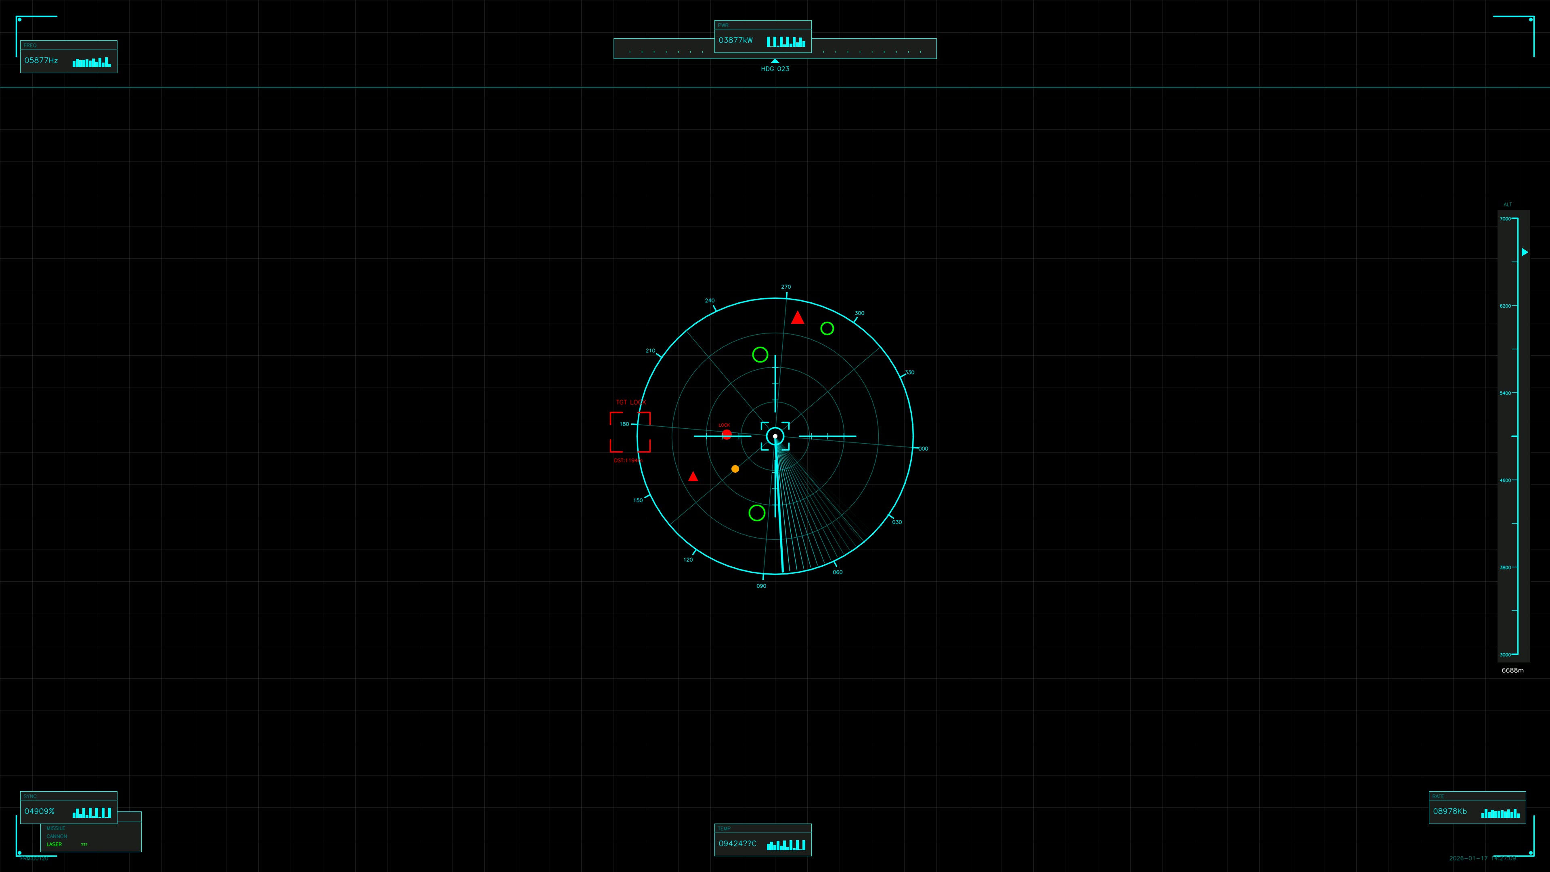Select the red LOCK contact dot
The width and height of the screenshot is (1550, 872).
(x=727, y=434)
